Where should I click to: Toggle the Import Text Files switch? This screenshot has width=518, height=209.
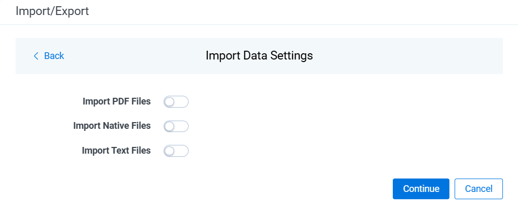pyautogui.click(x=176, y=151)
